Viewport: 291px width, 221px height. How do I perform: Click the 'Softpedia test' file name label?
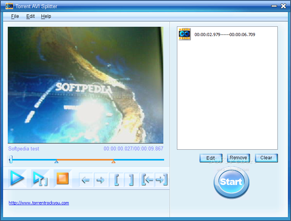click(24, 149)
